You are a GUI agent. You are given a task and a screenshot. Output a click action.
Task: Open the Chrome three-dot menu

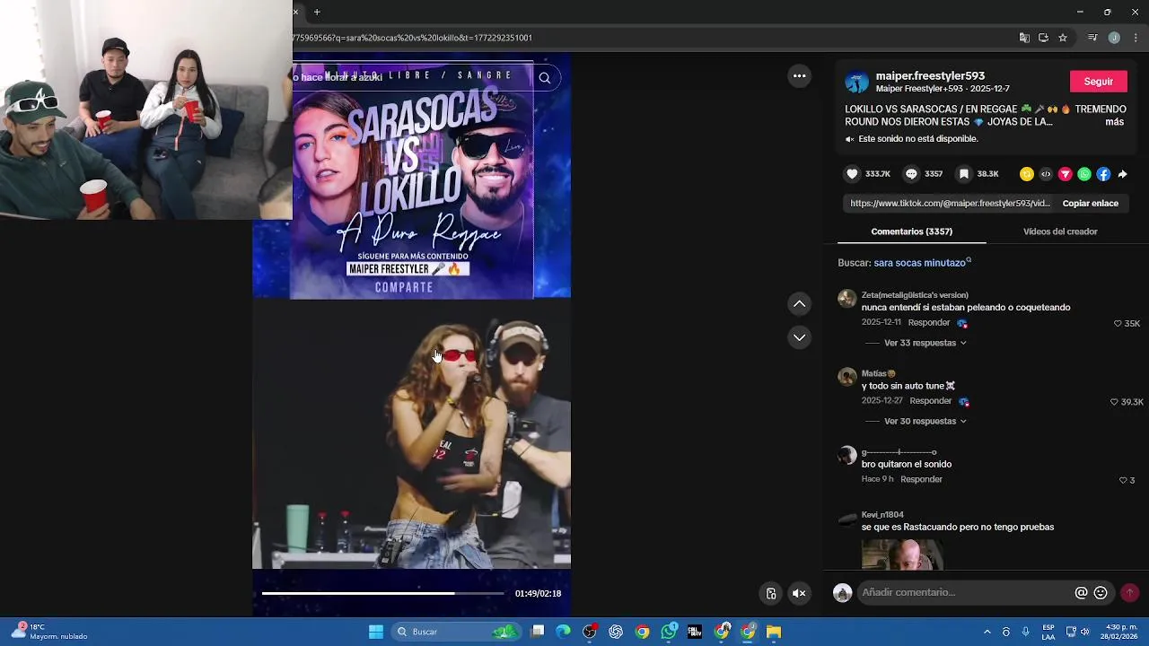point(1136,38)
